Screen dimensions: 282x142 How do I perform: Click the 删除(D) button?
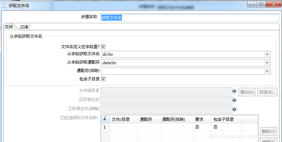[x=268, y=132]
